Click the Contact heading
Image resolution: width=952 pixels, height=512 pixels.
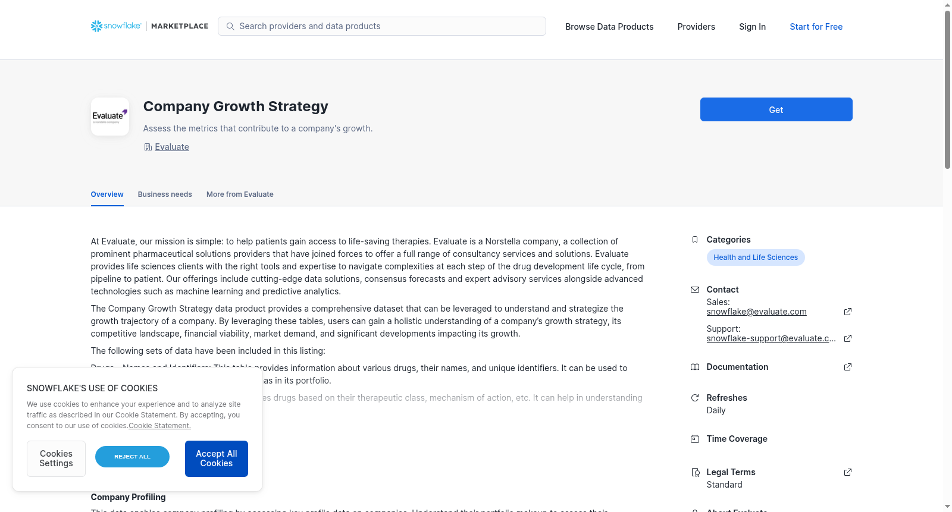[x=722, y=290]
